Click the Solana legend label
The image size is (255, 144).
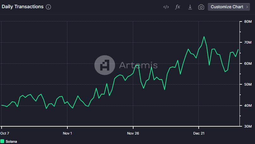(x=11, y=141)
